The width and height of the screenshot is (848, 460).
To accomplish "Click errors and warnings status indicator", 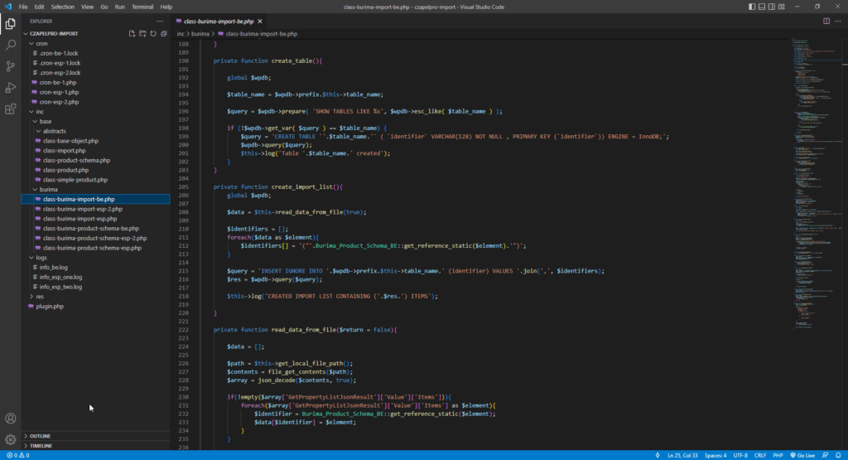I will [x=18, y=455].
